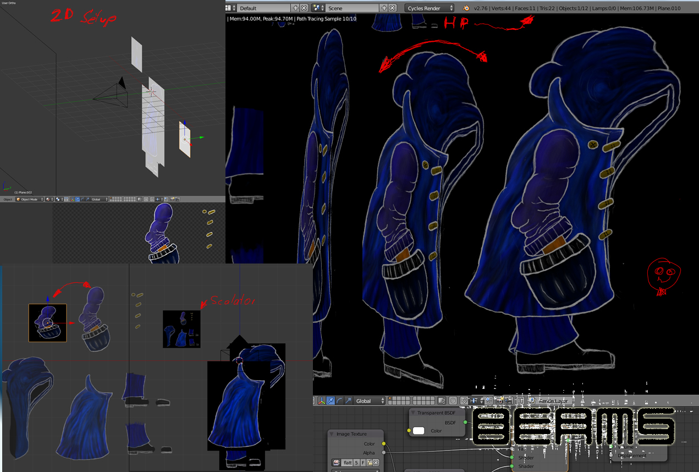Viewport: 699px width, 472px height.
Task: Toggle 3D manipulator axes in render viewport header
Action: [322, 400]
